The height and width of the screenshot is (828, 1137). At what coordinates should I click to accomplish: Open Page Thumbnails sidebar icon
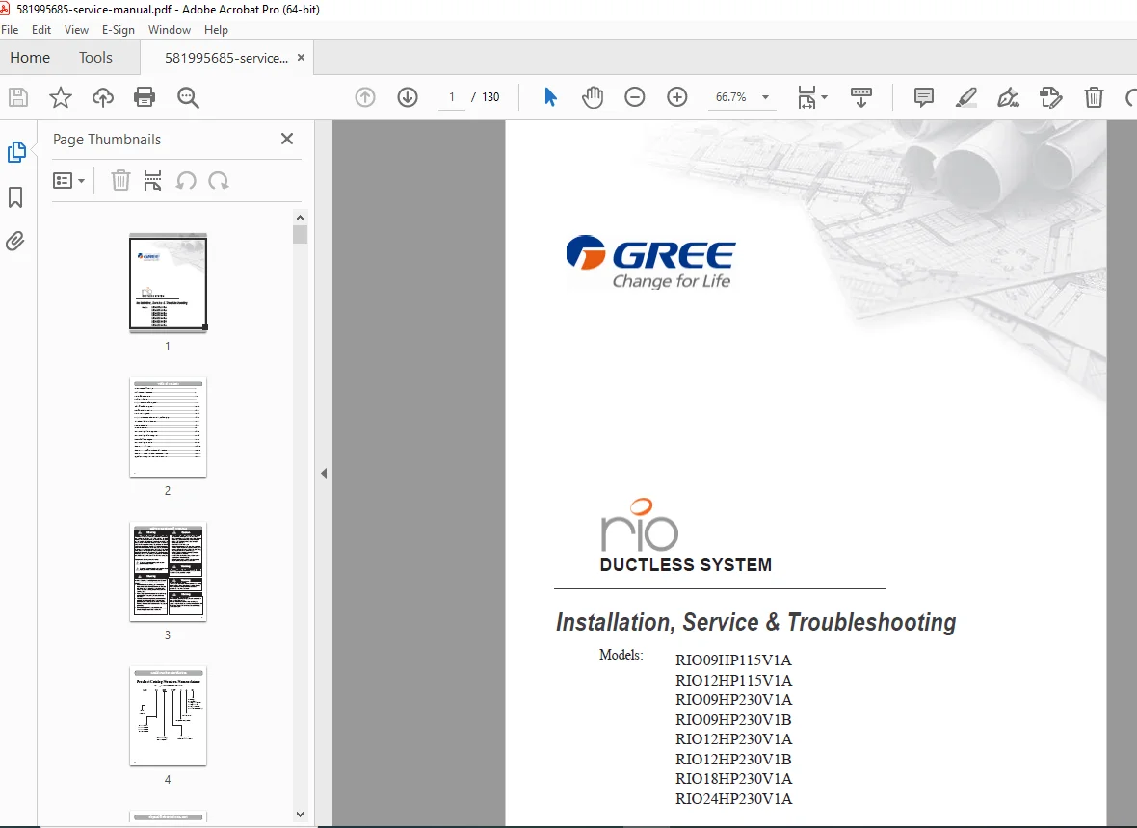(x=16, y=152)
